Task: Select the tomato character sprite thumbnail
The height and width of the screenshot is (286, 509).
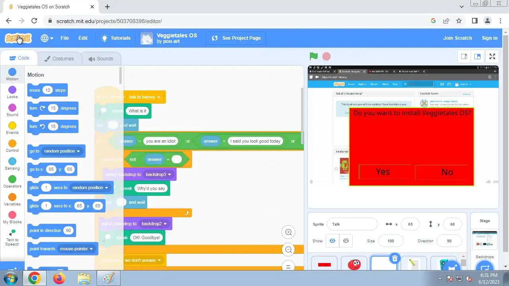Action: (x=354, y=264)
